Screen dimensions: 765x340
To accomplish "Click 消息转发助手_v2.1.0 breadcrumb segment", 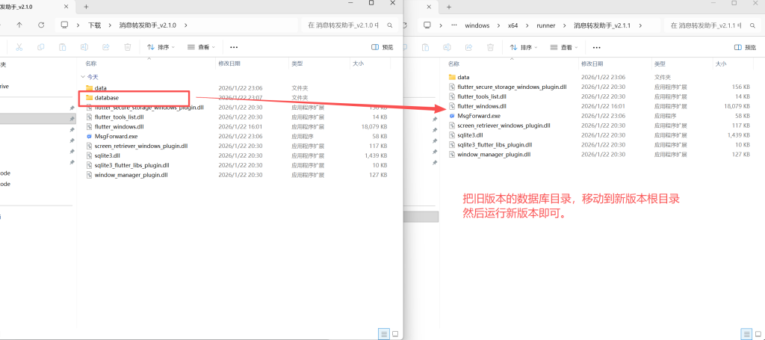I will click(x=147, y=25).
